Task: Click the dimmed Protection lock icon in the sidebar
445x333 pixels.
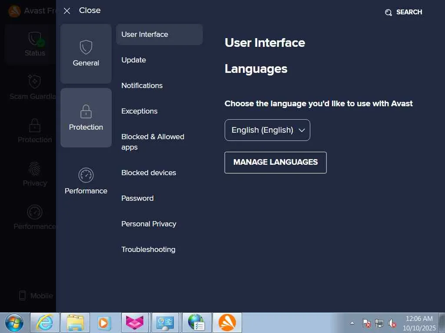Action: click(35, 125)
